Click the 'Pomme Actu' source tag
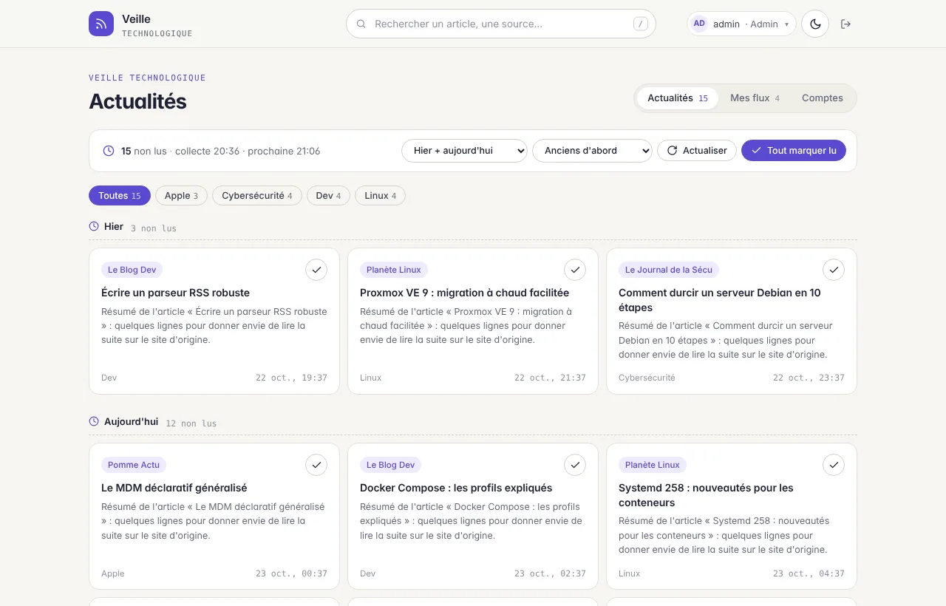Screen dimensions: 946x606 pyautogui.click(x=134, y=465)
